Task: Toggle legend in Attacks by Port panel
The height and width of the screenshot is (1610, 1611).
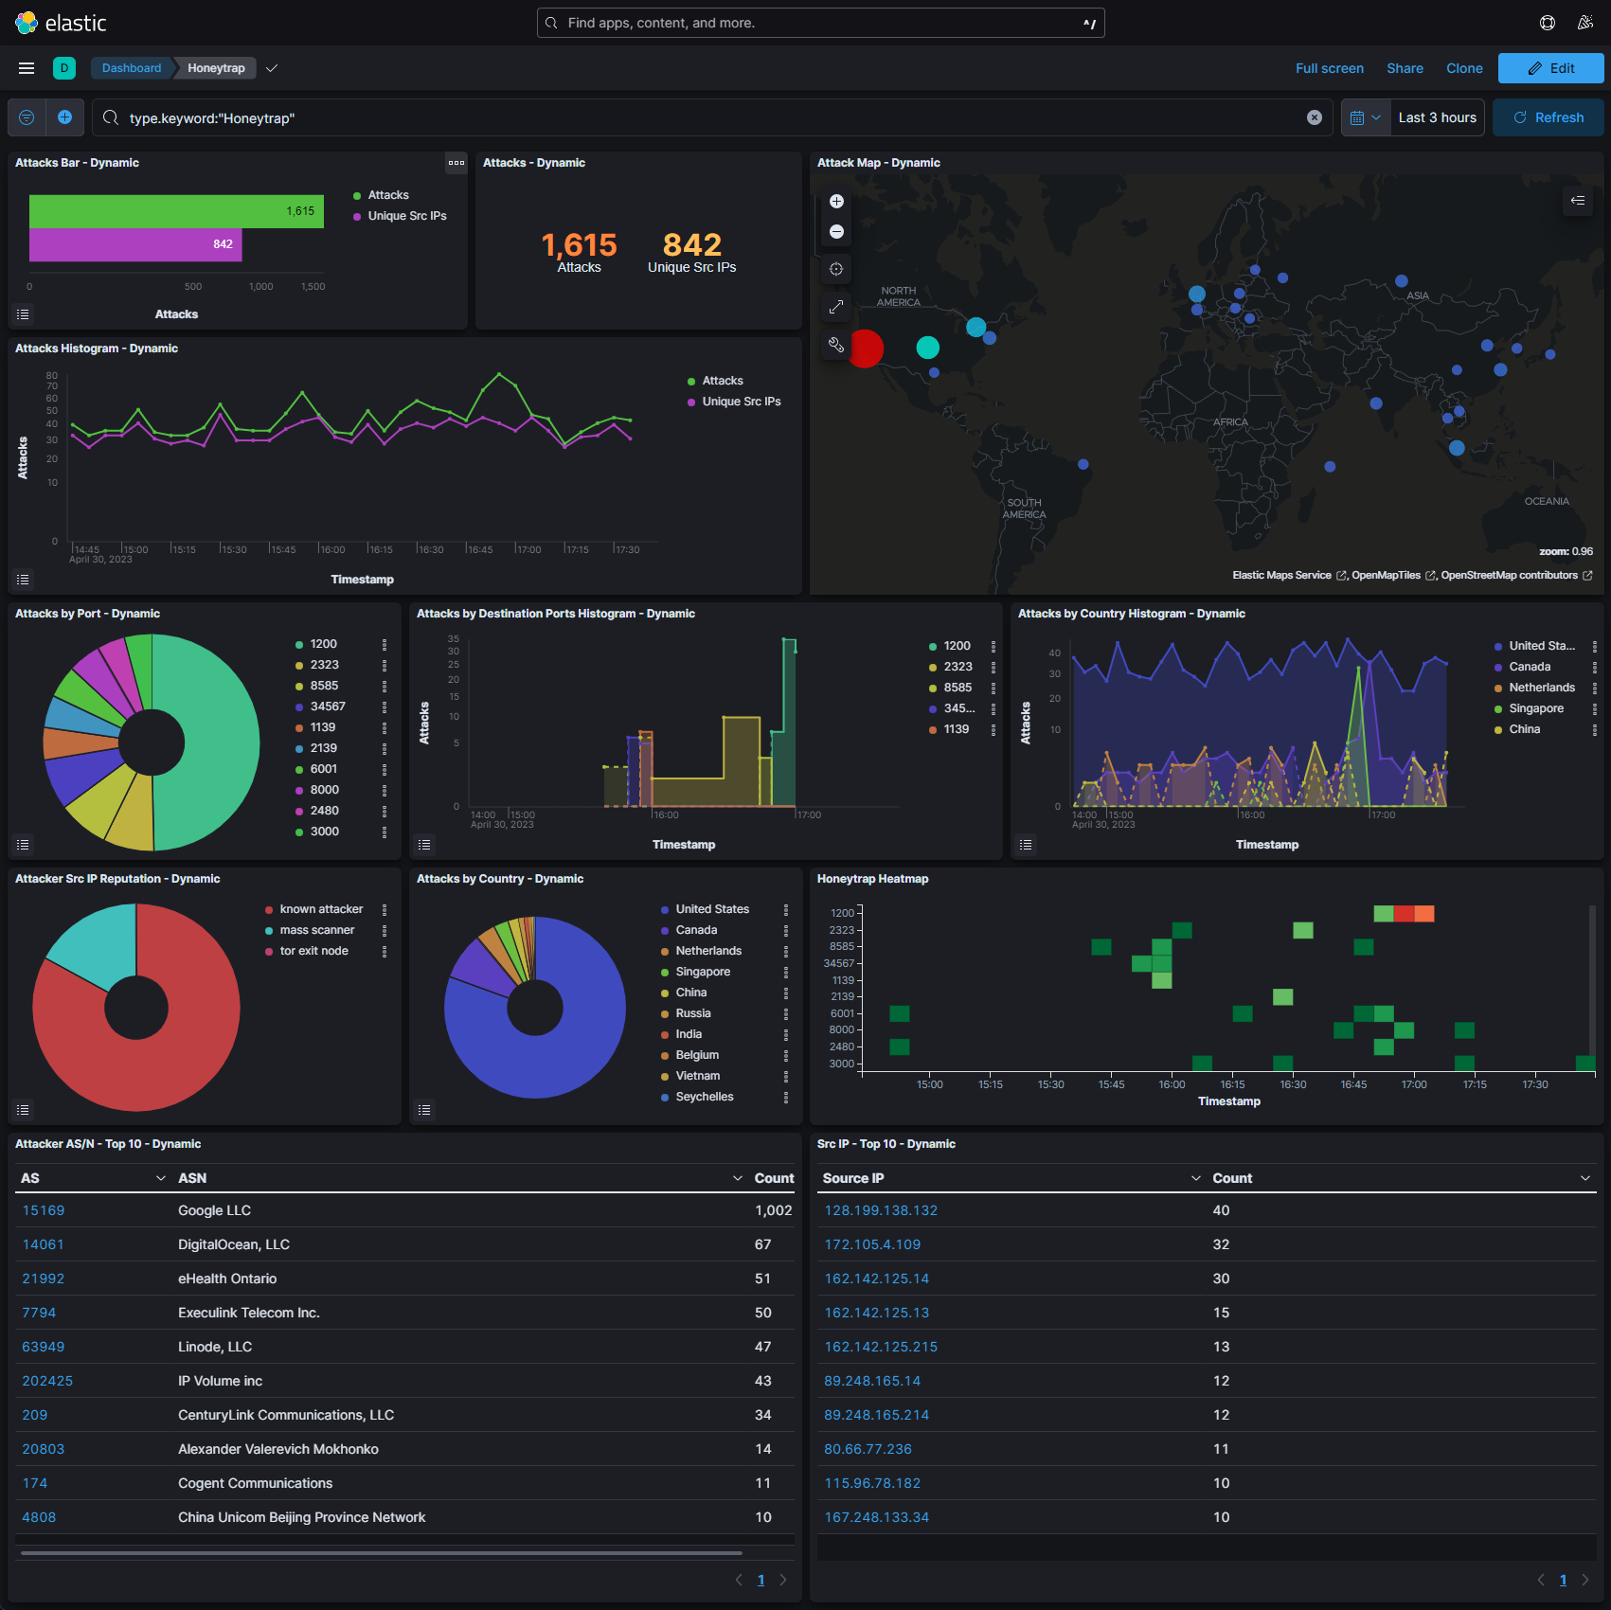Action: point(24,845)
